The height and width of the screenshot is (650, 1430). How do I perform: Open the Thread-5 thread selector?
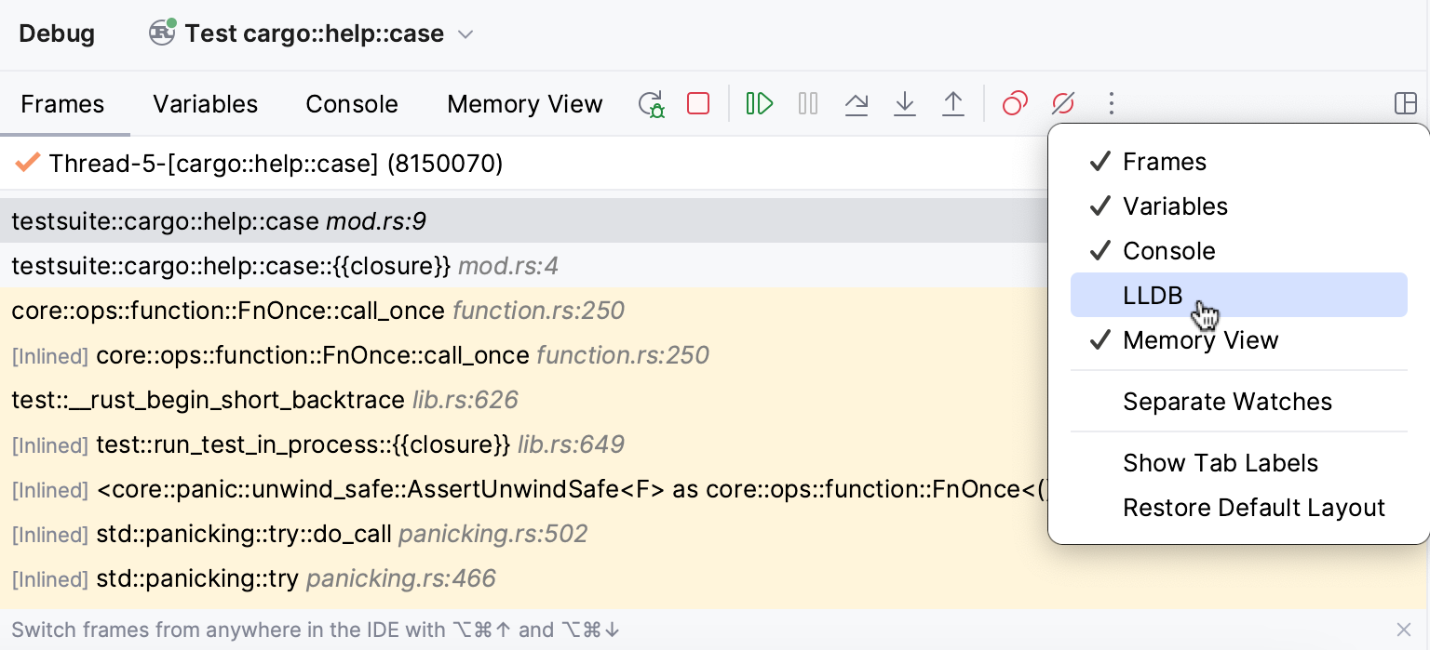pyautogui.click(x=276, y=165)
